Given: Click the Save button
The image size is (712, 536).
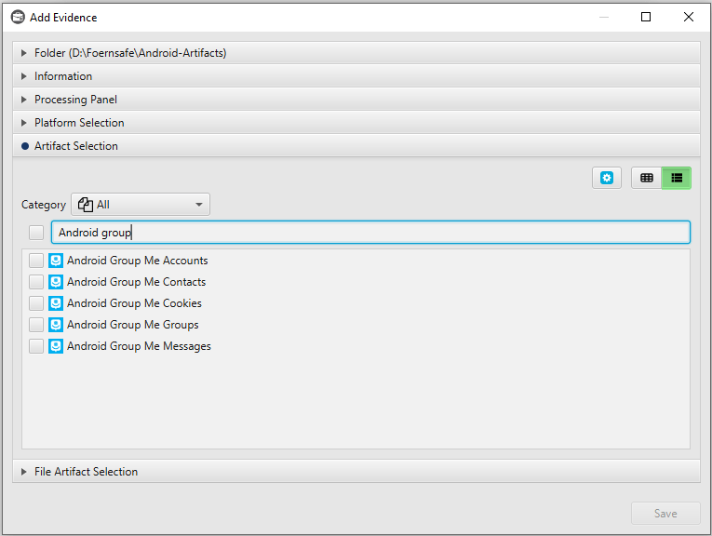Looking at the screenshot, I should point(665,514).
